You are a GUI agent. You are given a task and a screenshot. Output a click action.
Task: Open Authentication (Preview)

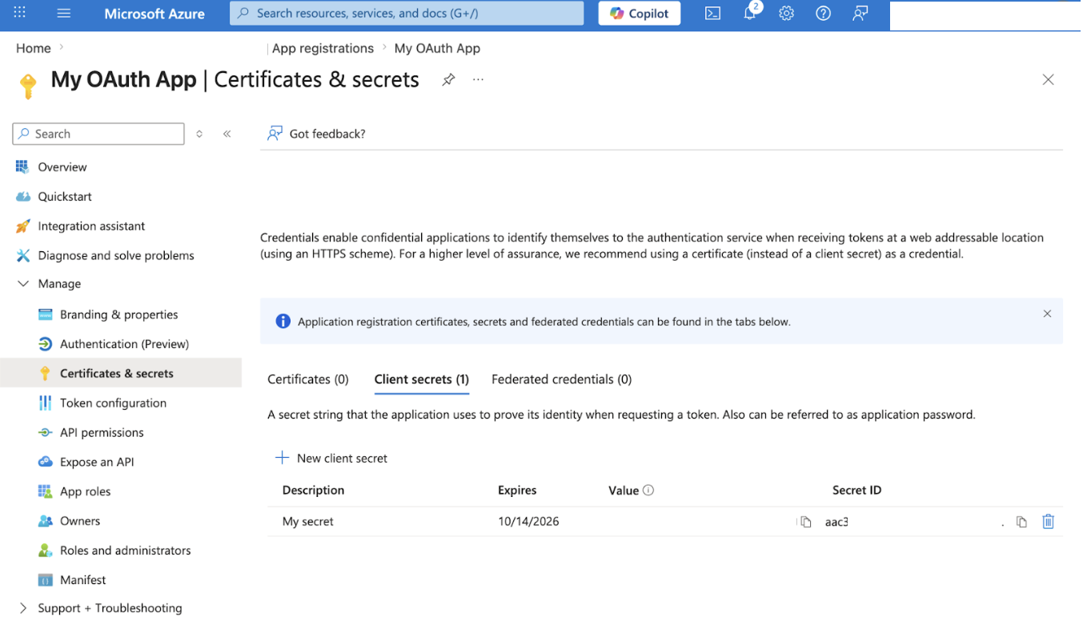124,344
